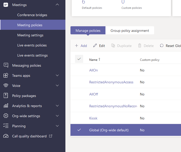Screen dimensions: 181x152
Task: Open the AllOff policy link
Action: [94, 94]
